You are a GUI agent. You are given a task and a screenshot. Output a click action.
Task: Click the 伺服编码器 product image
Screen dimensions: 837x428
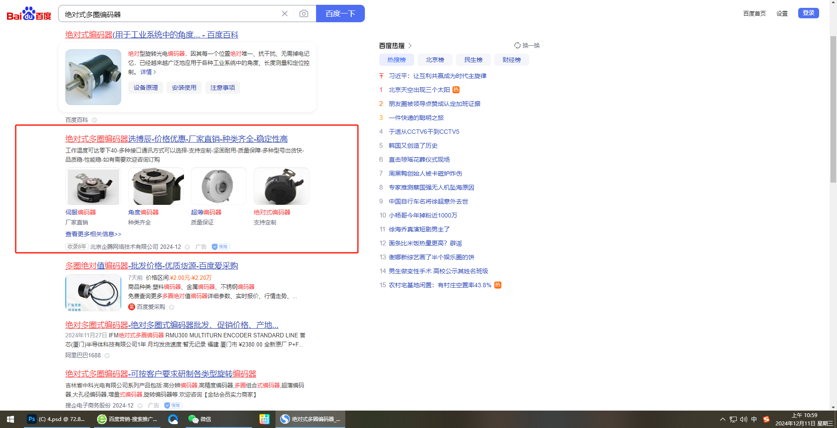point(93,186)
